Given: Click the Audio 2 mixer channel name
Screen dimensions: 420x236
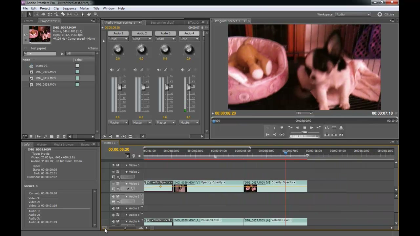Looking at the screenshot, I should 142,33.
